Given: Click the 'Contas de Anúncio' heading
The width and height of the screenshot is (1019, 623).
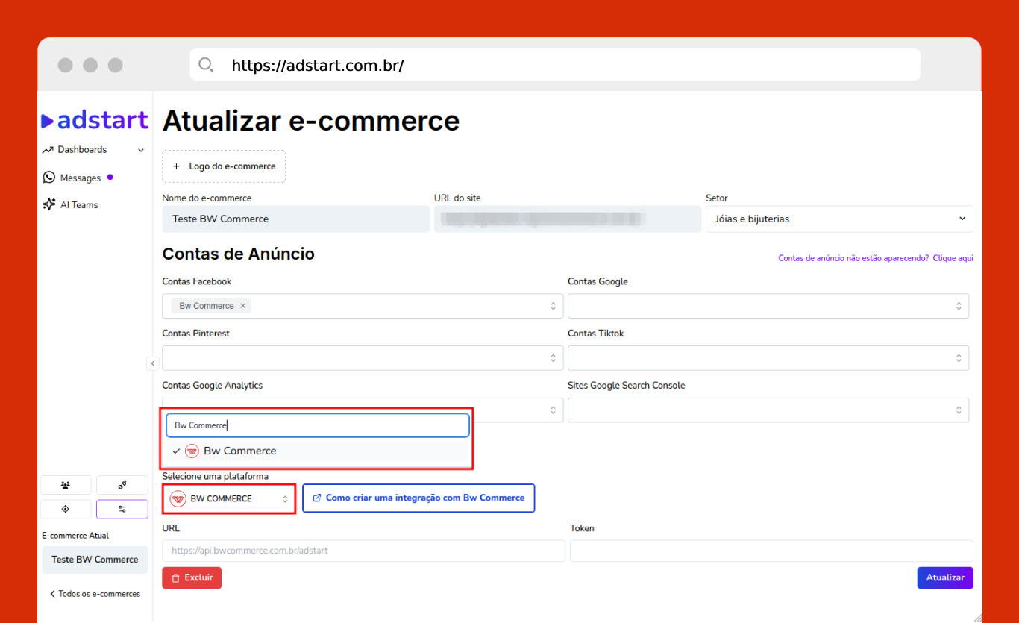Looking at the screenshot, I should click(238, 254).
